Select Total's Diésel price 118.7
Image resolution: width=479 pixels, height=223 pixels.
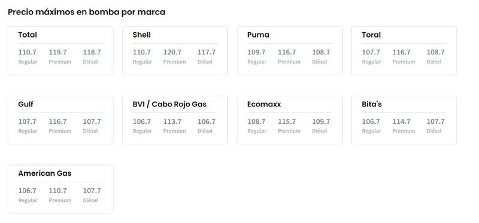pyautogui.click(x=92, y=52)
